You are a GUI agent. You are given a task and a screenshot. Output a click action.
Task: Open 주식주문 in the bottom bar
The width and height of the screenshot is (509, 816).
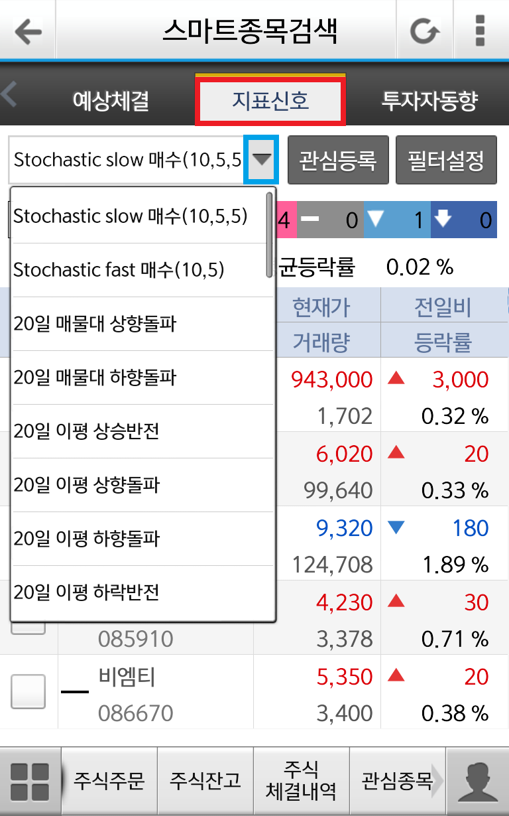tap(109, 781)
